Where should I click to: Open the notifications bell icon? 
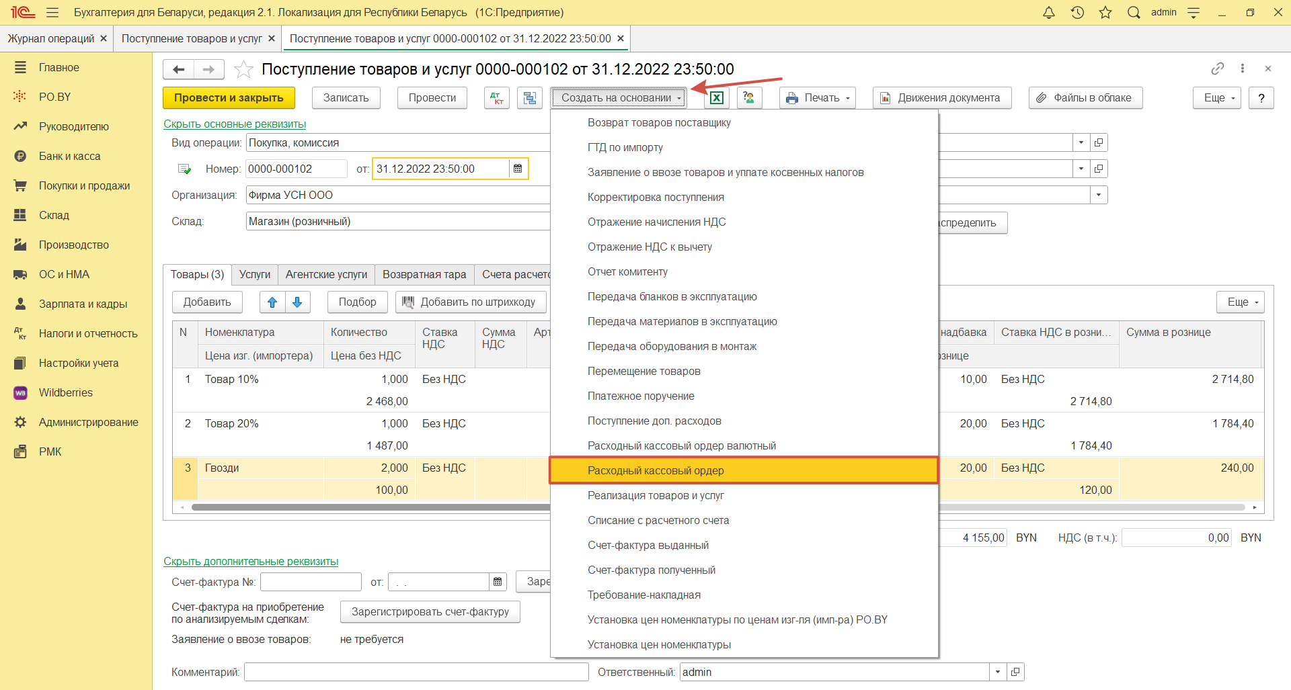tap(1048, 12)
